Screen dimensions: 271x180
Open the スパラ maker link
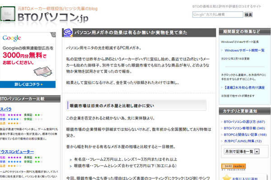click(x=6, y=109)
